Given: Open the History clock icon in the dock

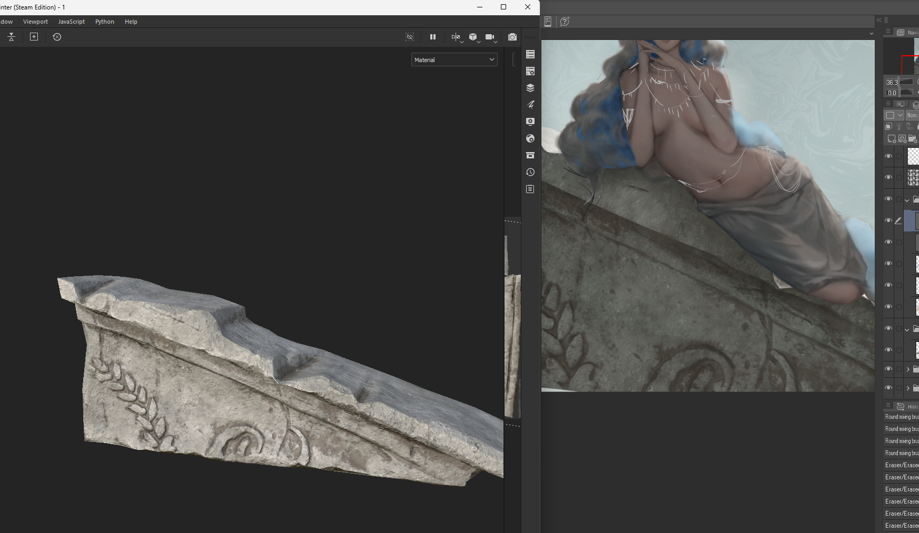Looking at the screenshot, I should click(530, 172).
